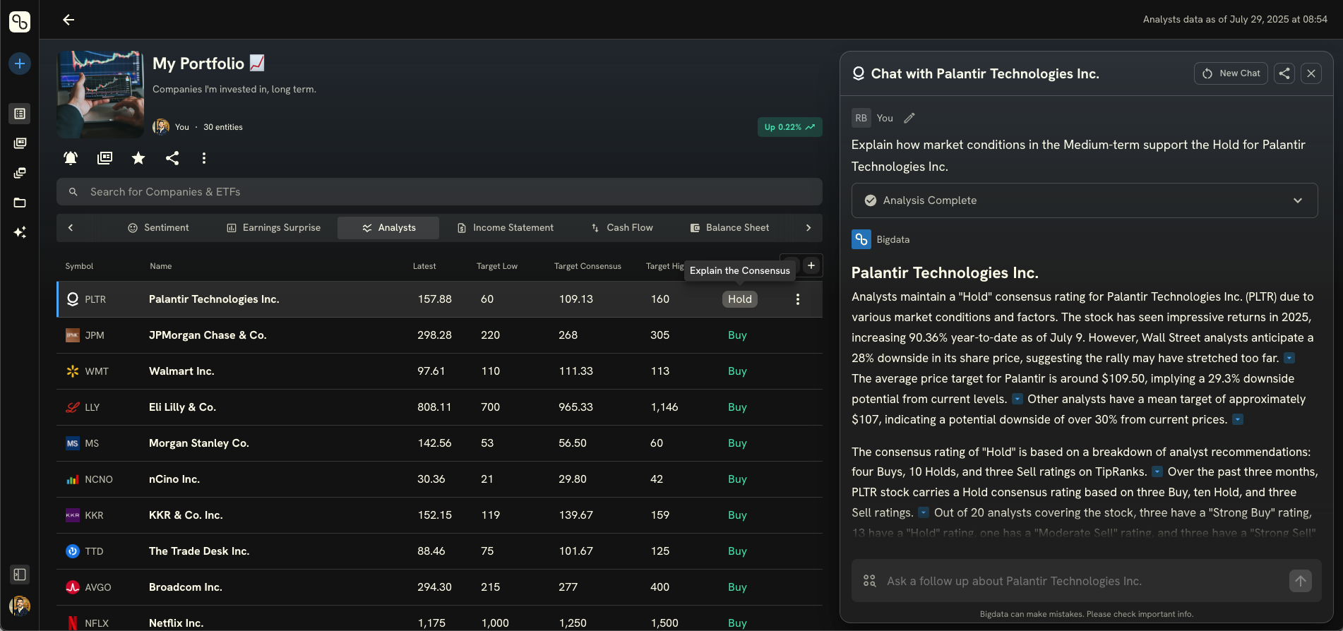Screen dimensions: 1343x631
Task: Expand citation after "stretched too far"
Action: (x=1289, y=359)
